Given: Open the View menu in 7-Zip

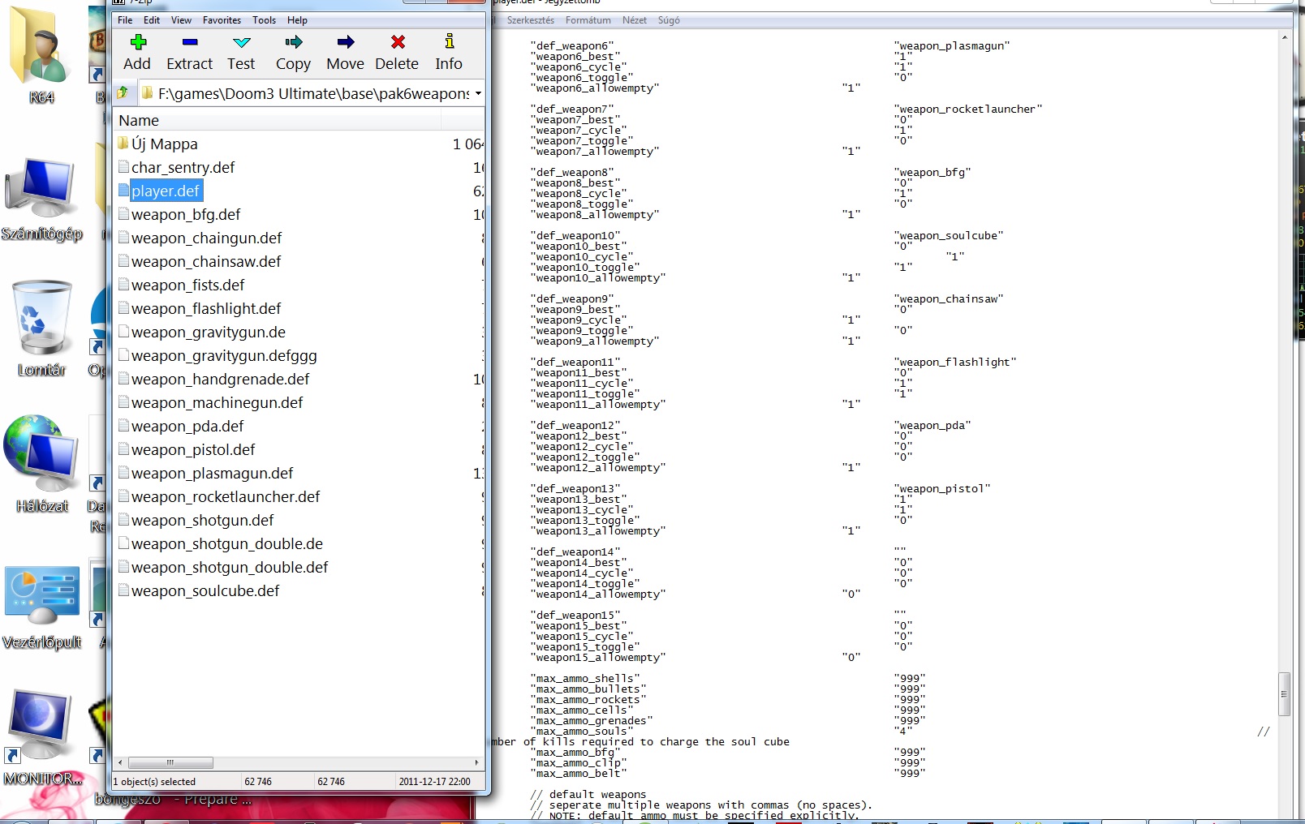Looking at the screenshot, I should [182, 20].
